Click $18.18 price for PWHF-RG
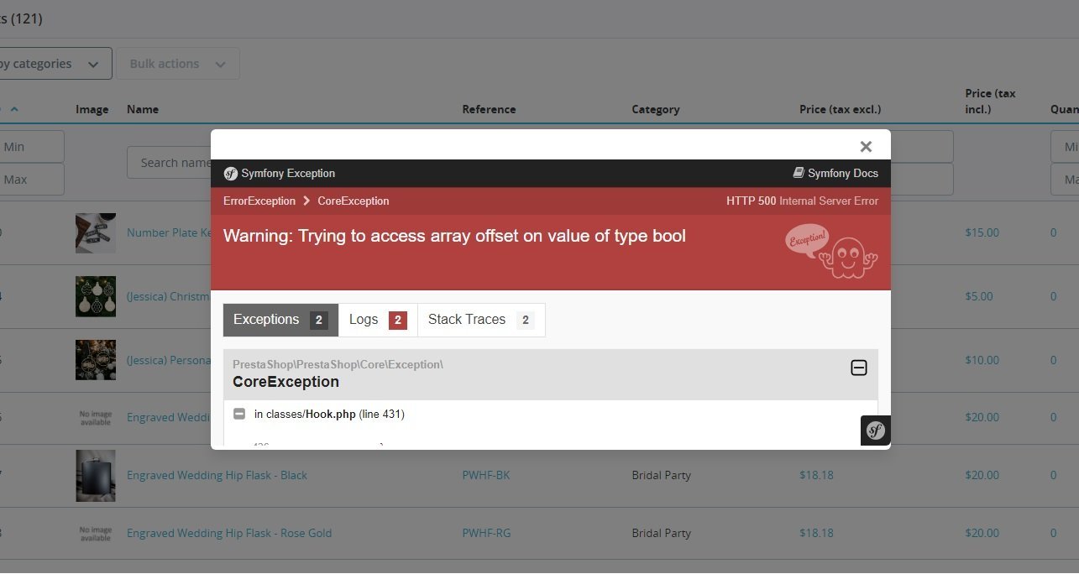 pos(816,533)
